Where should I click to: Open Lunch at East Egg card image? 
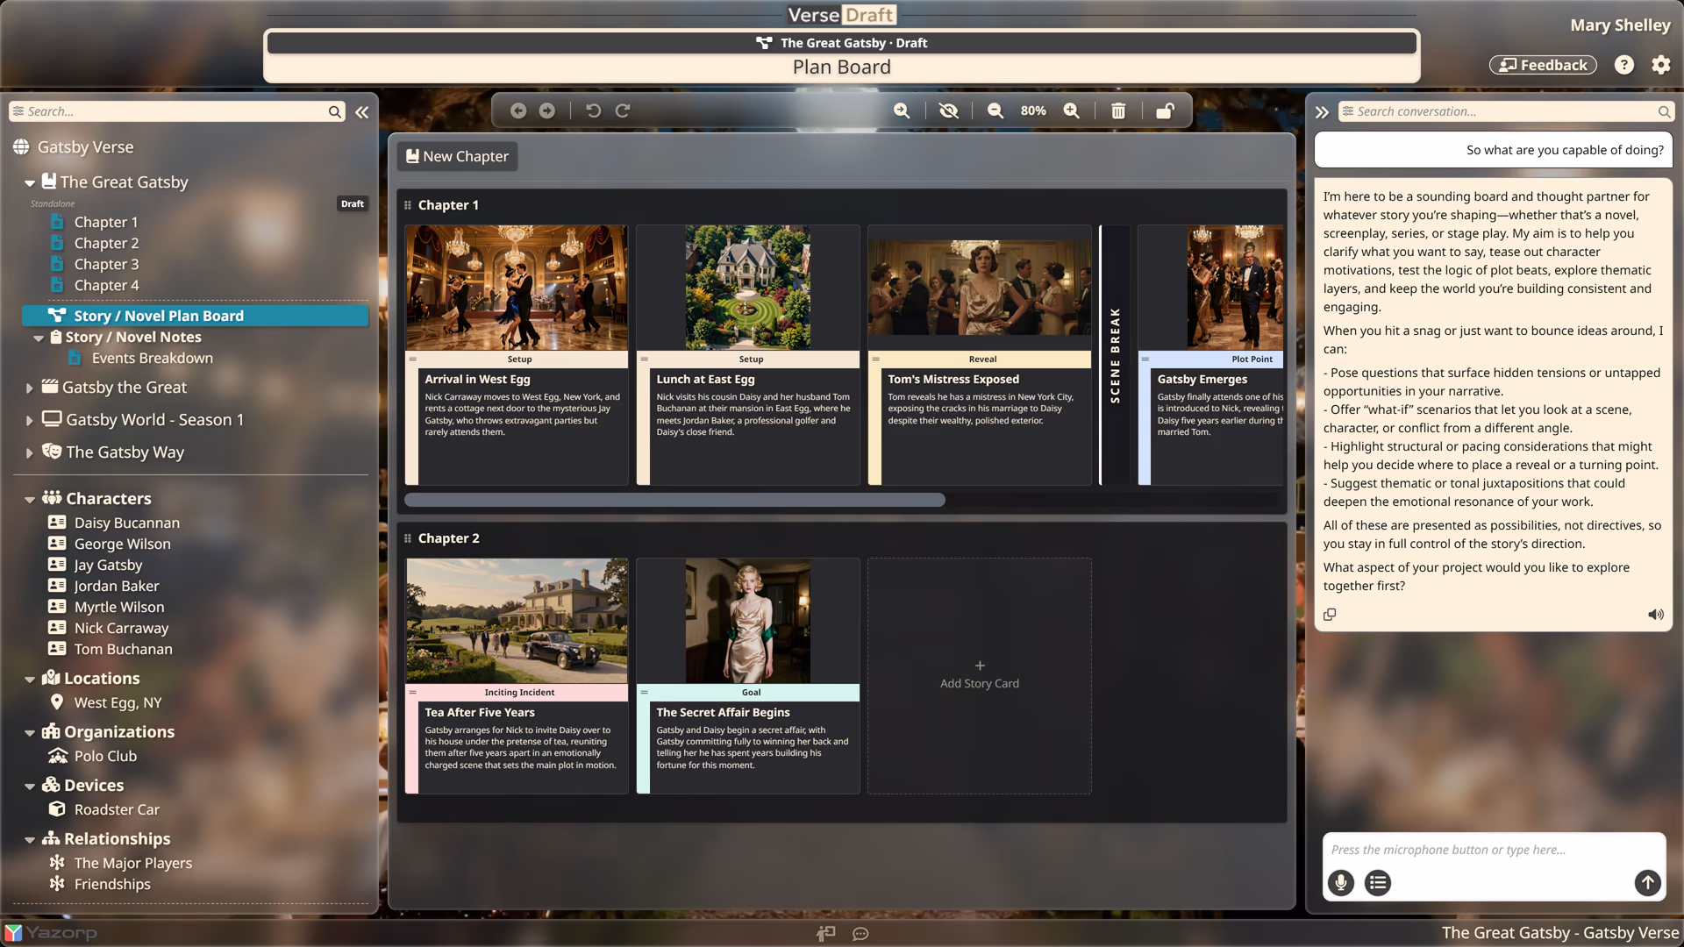[x=747, y=288]
